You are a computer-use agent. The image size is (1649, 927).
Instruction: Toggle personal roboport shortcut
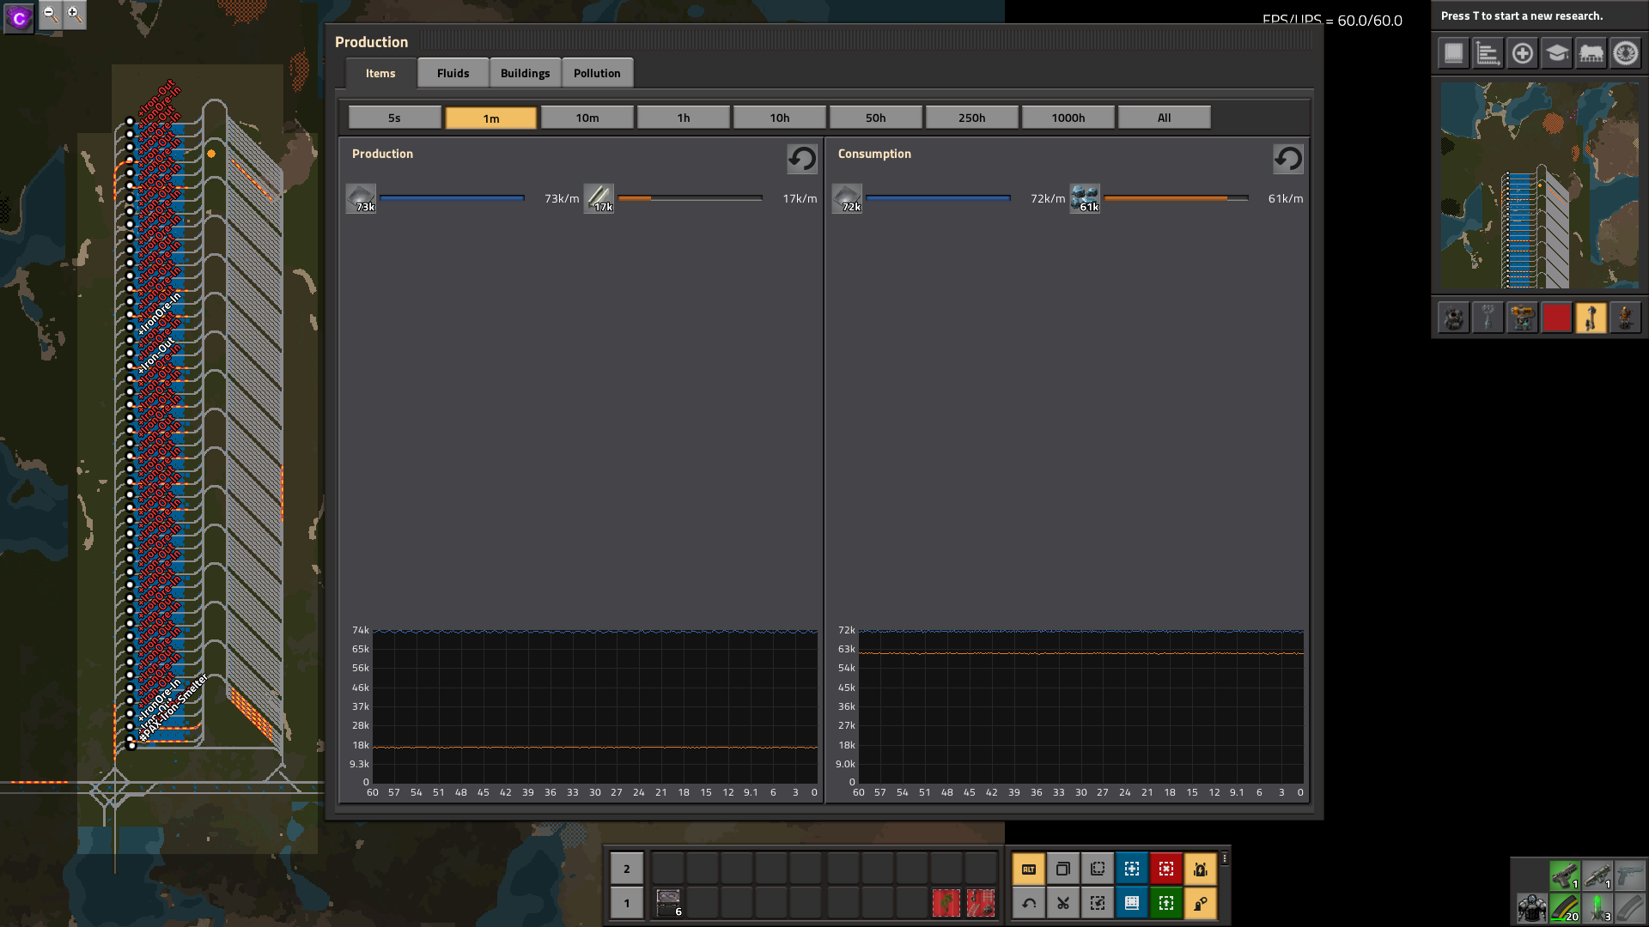(x=1201, y=869)
